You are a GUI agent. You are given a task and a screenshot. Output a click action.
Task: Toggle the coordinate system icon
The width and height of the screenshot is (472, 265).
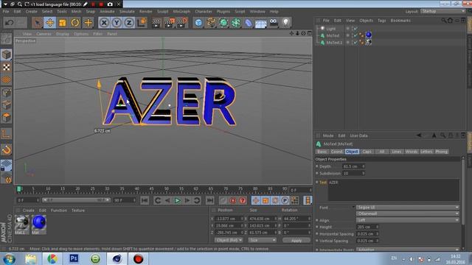pyautogui.click(x=142, y=23)
